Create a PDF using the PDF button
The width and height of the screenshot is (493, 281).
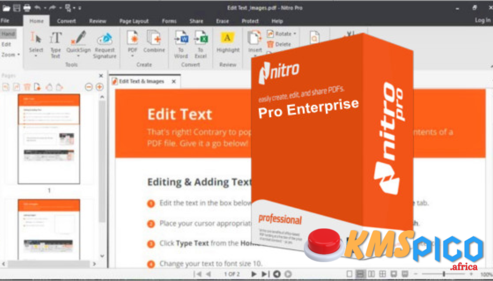pos(132,41)
